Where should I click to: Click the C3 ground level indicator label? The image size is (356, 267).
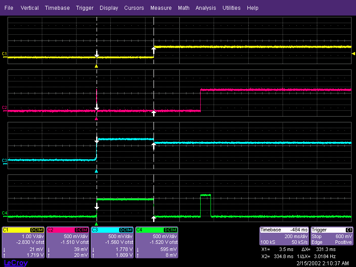pyautogui.click(x=4, y=161)
